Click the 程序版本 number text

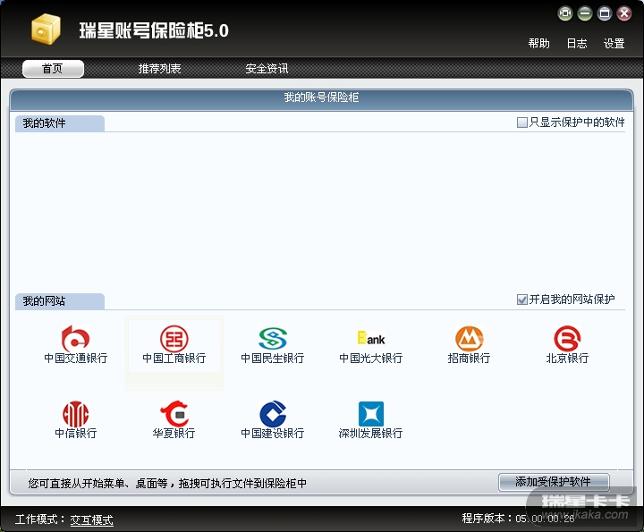click(545, 519)
